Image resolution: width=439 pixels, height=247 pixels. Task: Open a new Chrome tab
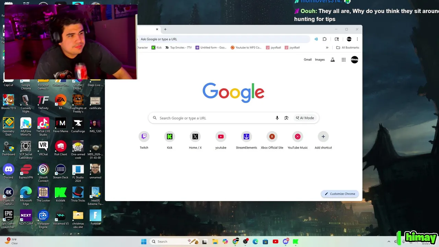[x=165, y=29]
